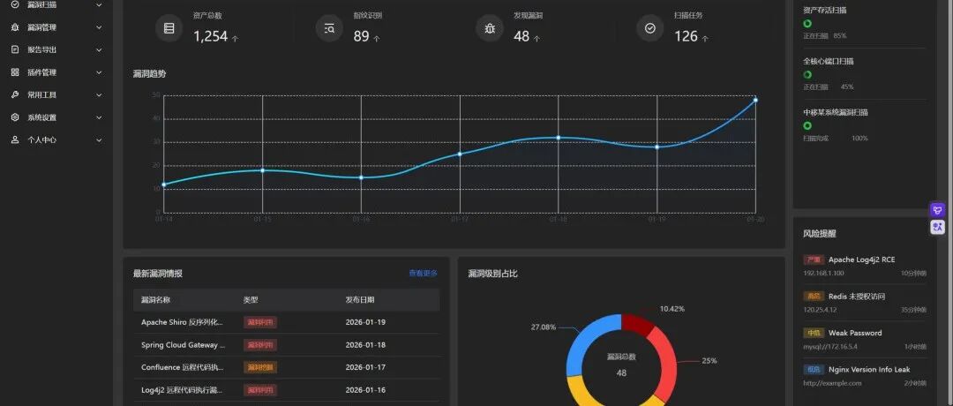Click the 资产总数 database icon
The image size is (953, 406).
click(x=169, y=28)
